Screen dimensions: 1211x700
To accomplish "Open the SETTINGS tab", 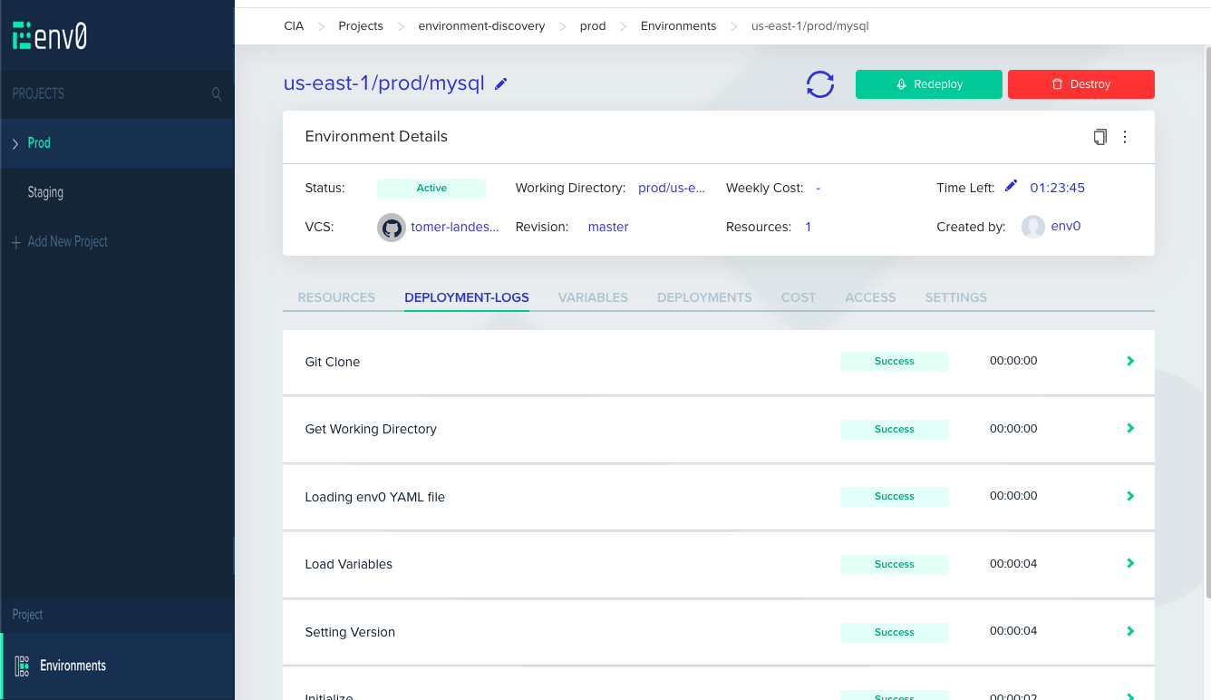I will tap(955, 297).
